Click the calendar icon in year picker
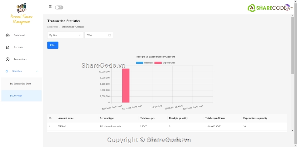 pos(110,35)
